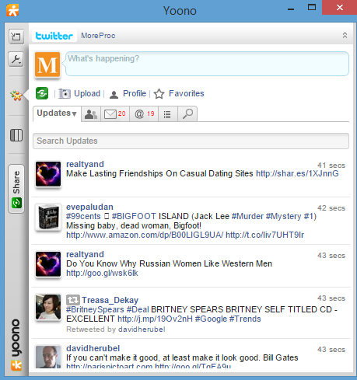
Task: Click the Upload camera icon
Action: (65, 93)
